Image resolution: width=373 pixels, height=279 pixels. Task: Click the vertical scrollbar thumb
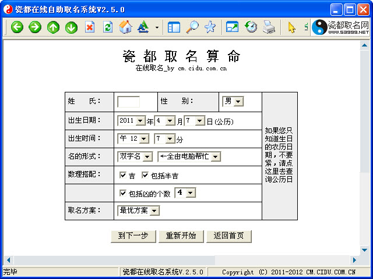364,110
